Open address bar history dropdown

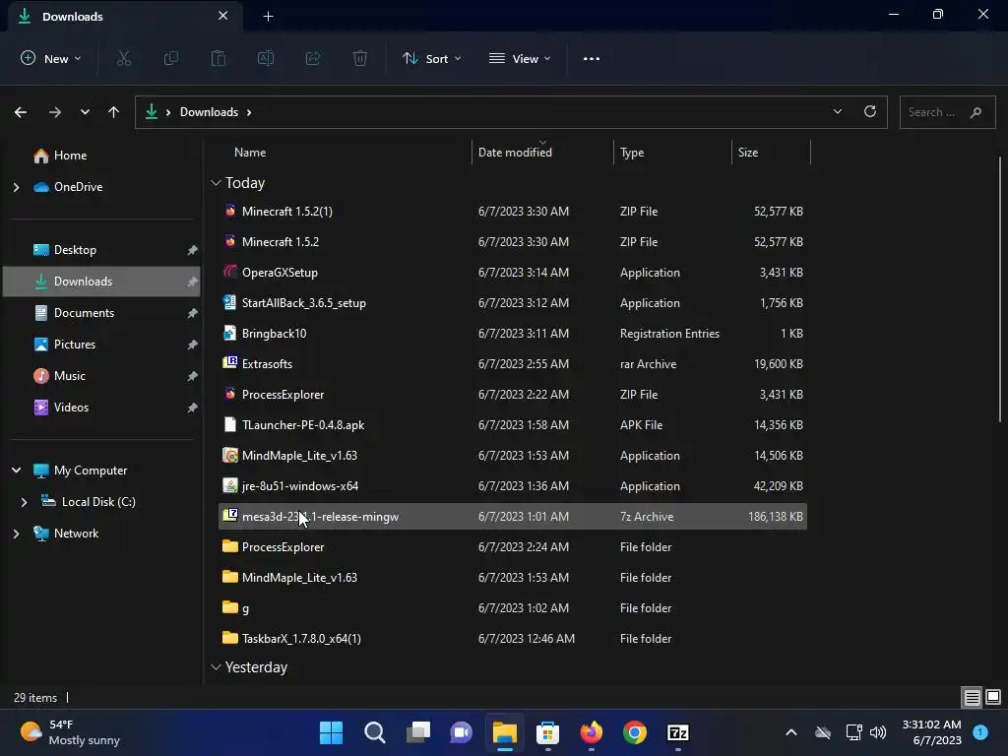click(837, 112)
